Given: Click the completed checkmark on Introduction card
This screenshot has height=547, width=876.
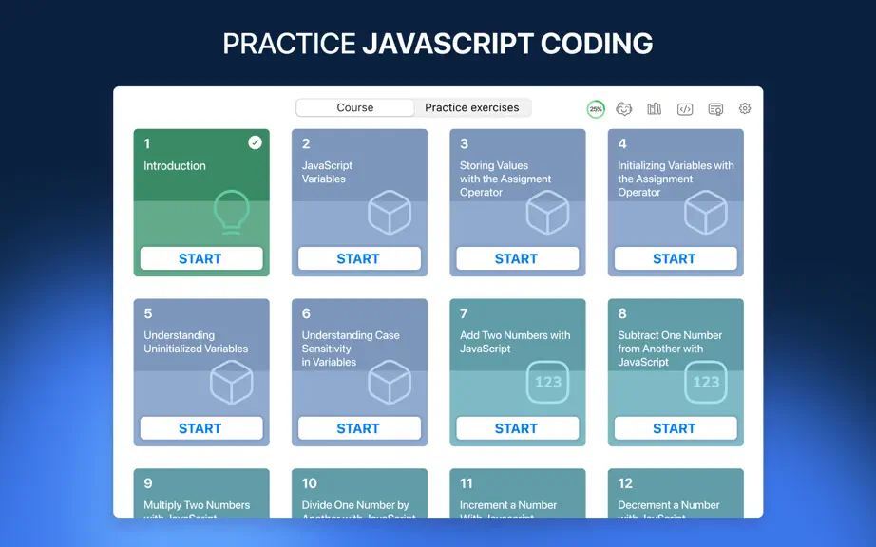Looking at the screenshot, I should coord(255,142).
